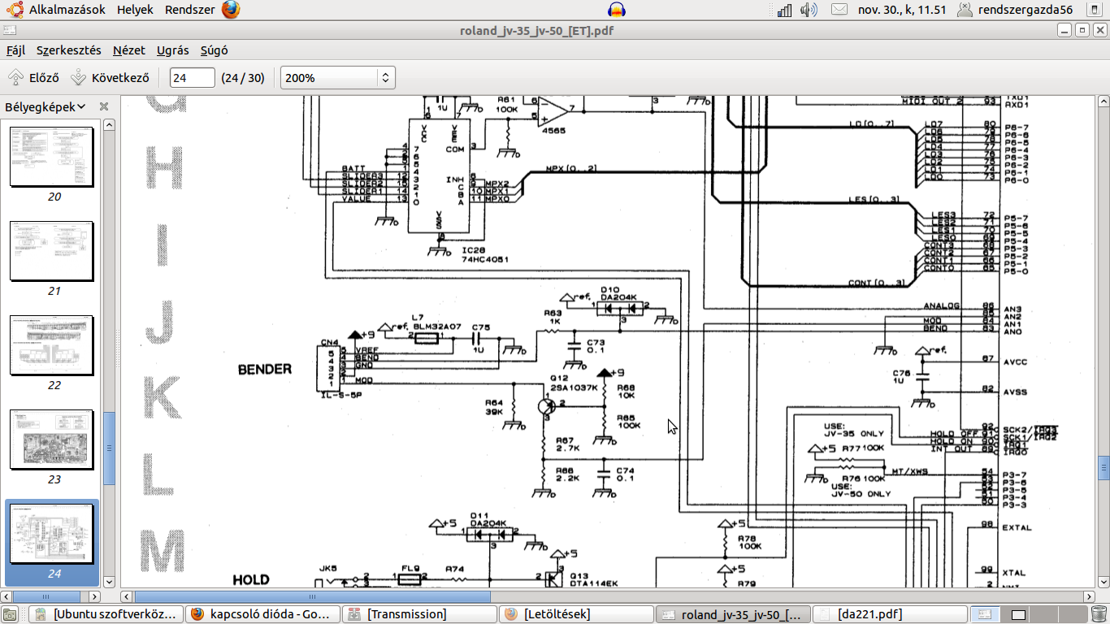Open the trash icon in bottom panel
This screenshot has height=624, width=1110.
click(1098, 614)
